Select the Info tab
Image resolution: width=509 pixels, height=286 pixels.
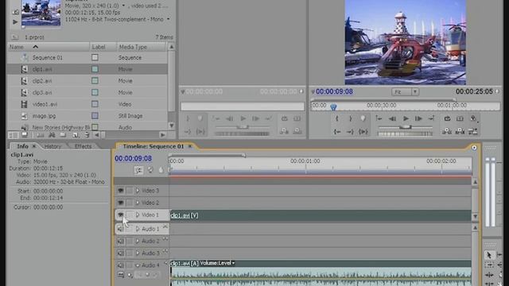[x=22, y=146]
